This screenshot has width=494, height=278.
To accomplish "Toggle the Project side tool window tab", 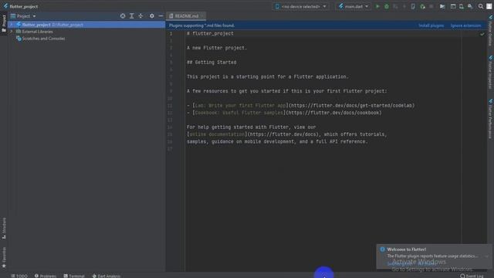I will click(4, 23).
